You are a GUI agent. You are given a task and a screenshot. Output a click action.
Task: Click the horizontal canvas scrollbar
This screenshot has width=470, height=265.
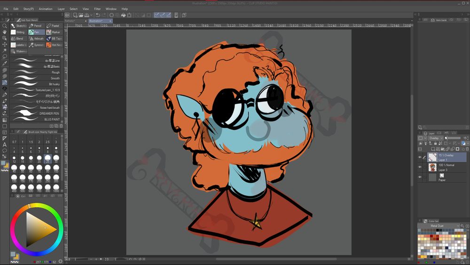pyautogui.click(x=276, y=259)
